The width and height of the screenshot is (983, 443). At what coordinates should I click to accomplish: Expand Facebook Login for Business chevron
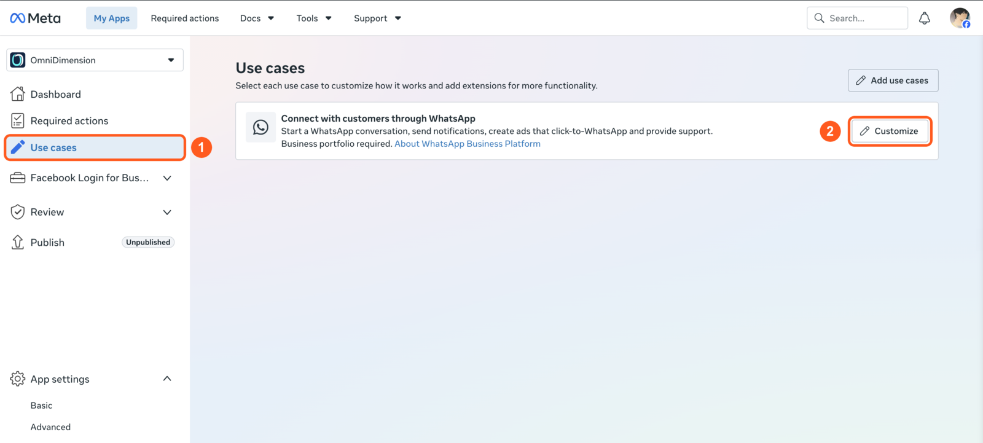(167, 178)
